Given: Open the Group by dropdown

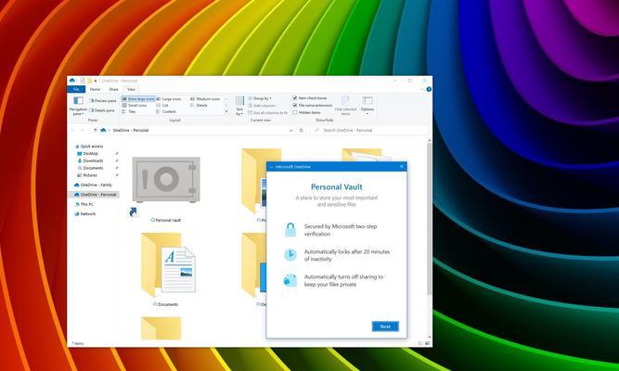Looking at the screenshot, I should [259, 98].
